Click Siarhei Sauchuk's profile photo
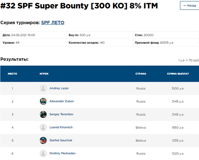 coord(43,140)
